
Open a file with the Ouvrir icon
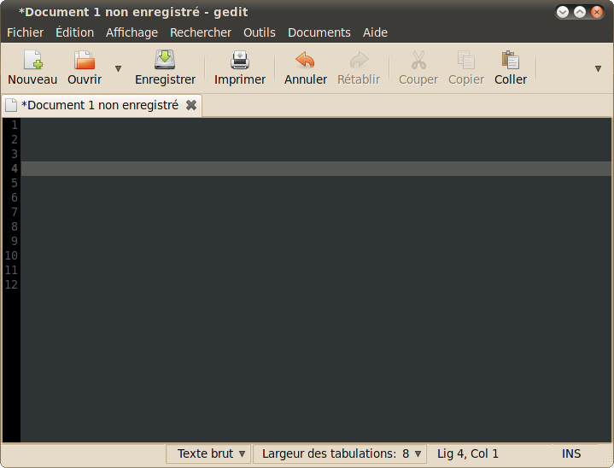[84, 61]
